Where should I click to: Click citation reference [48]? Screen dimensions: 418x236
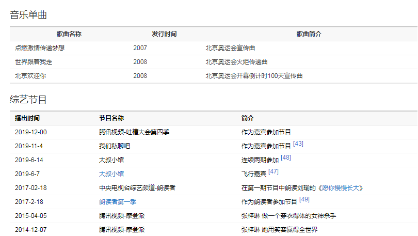point(286,158)
